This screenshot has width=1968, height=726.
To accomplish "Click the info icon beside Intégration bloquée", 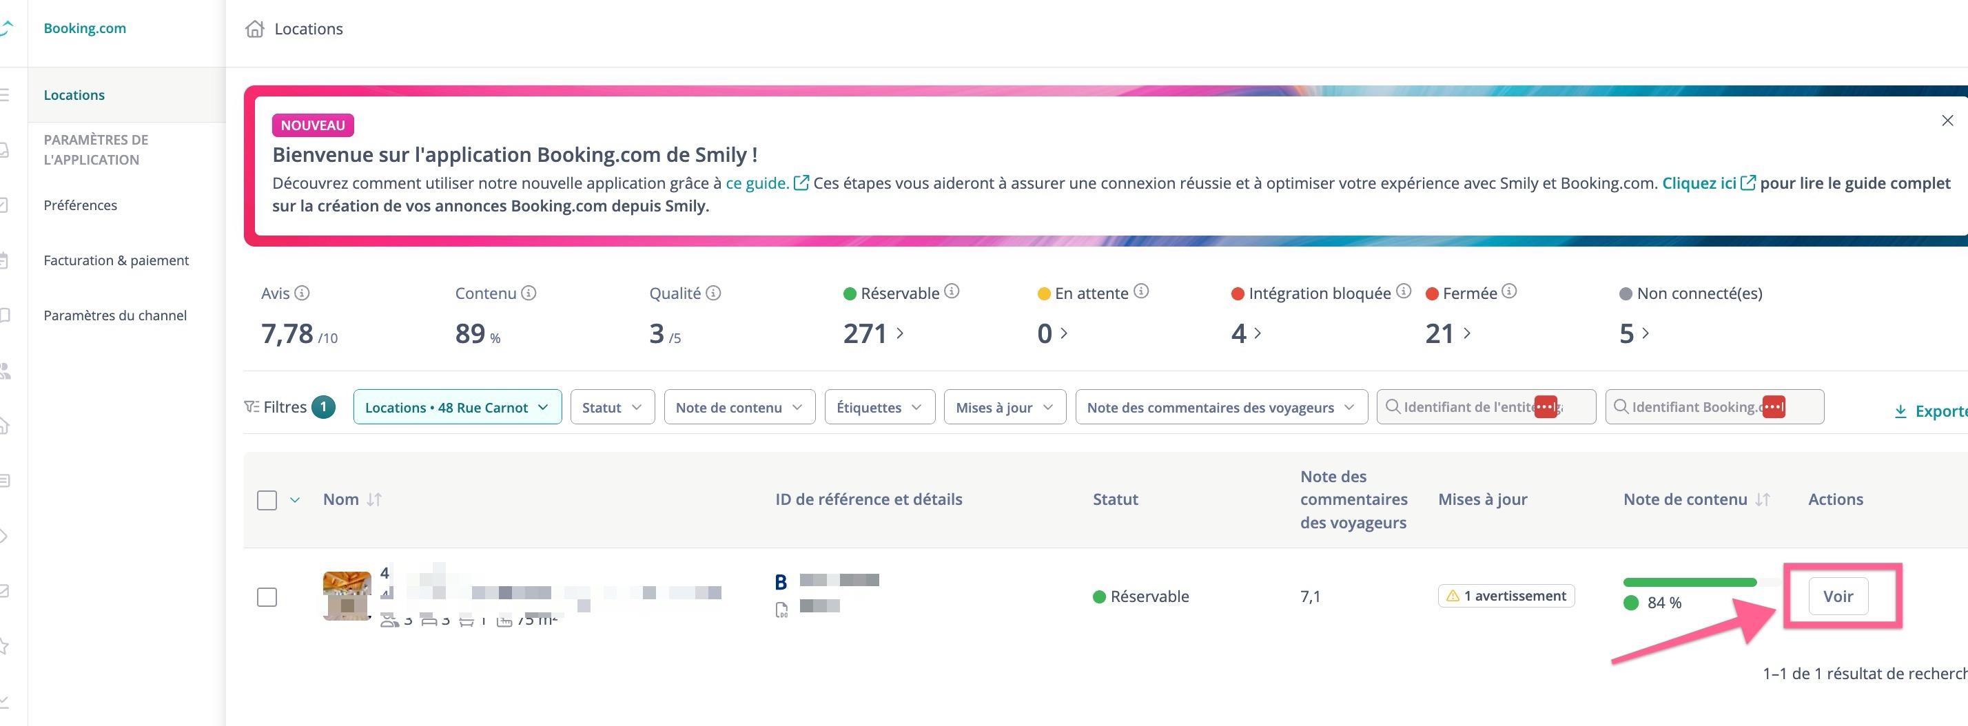I will [1404, 291].
